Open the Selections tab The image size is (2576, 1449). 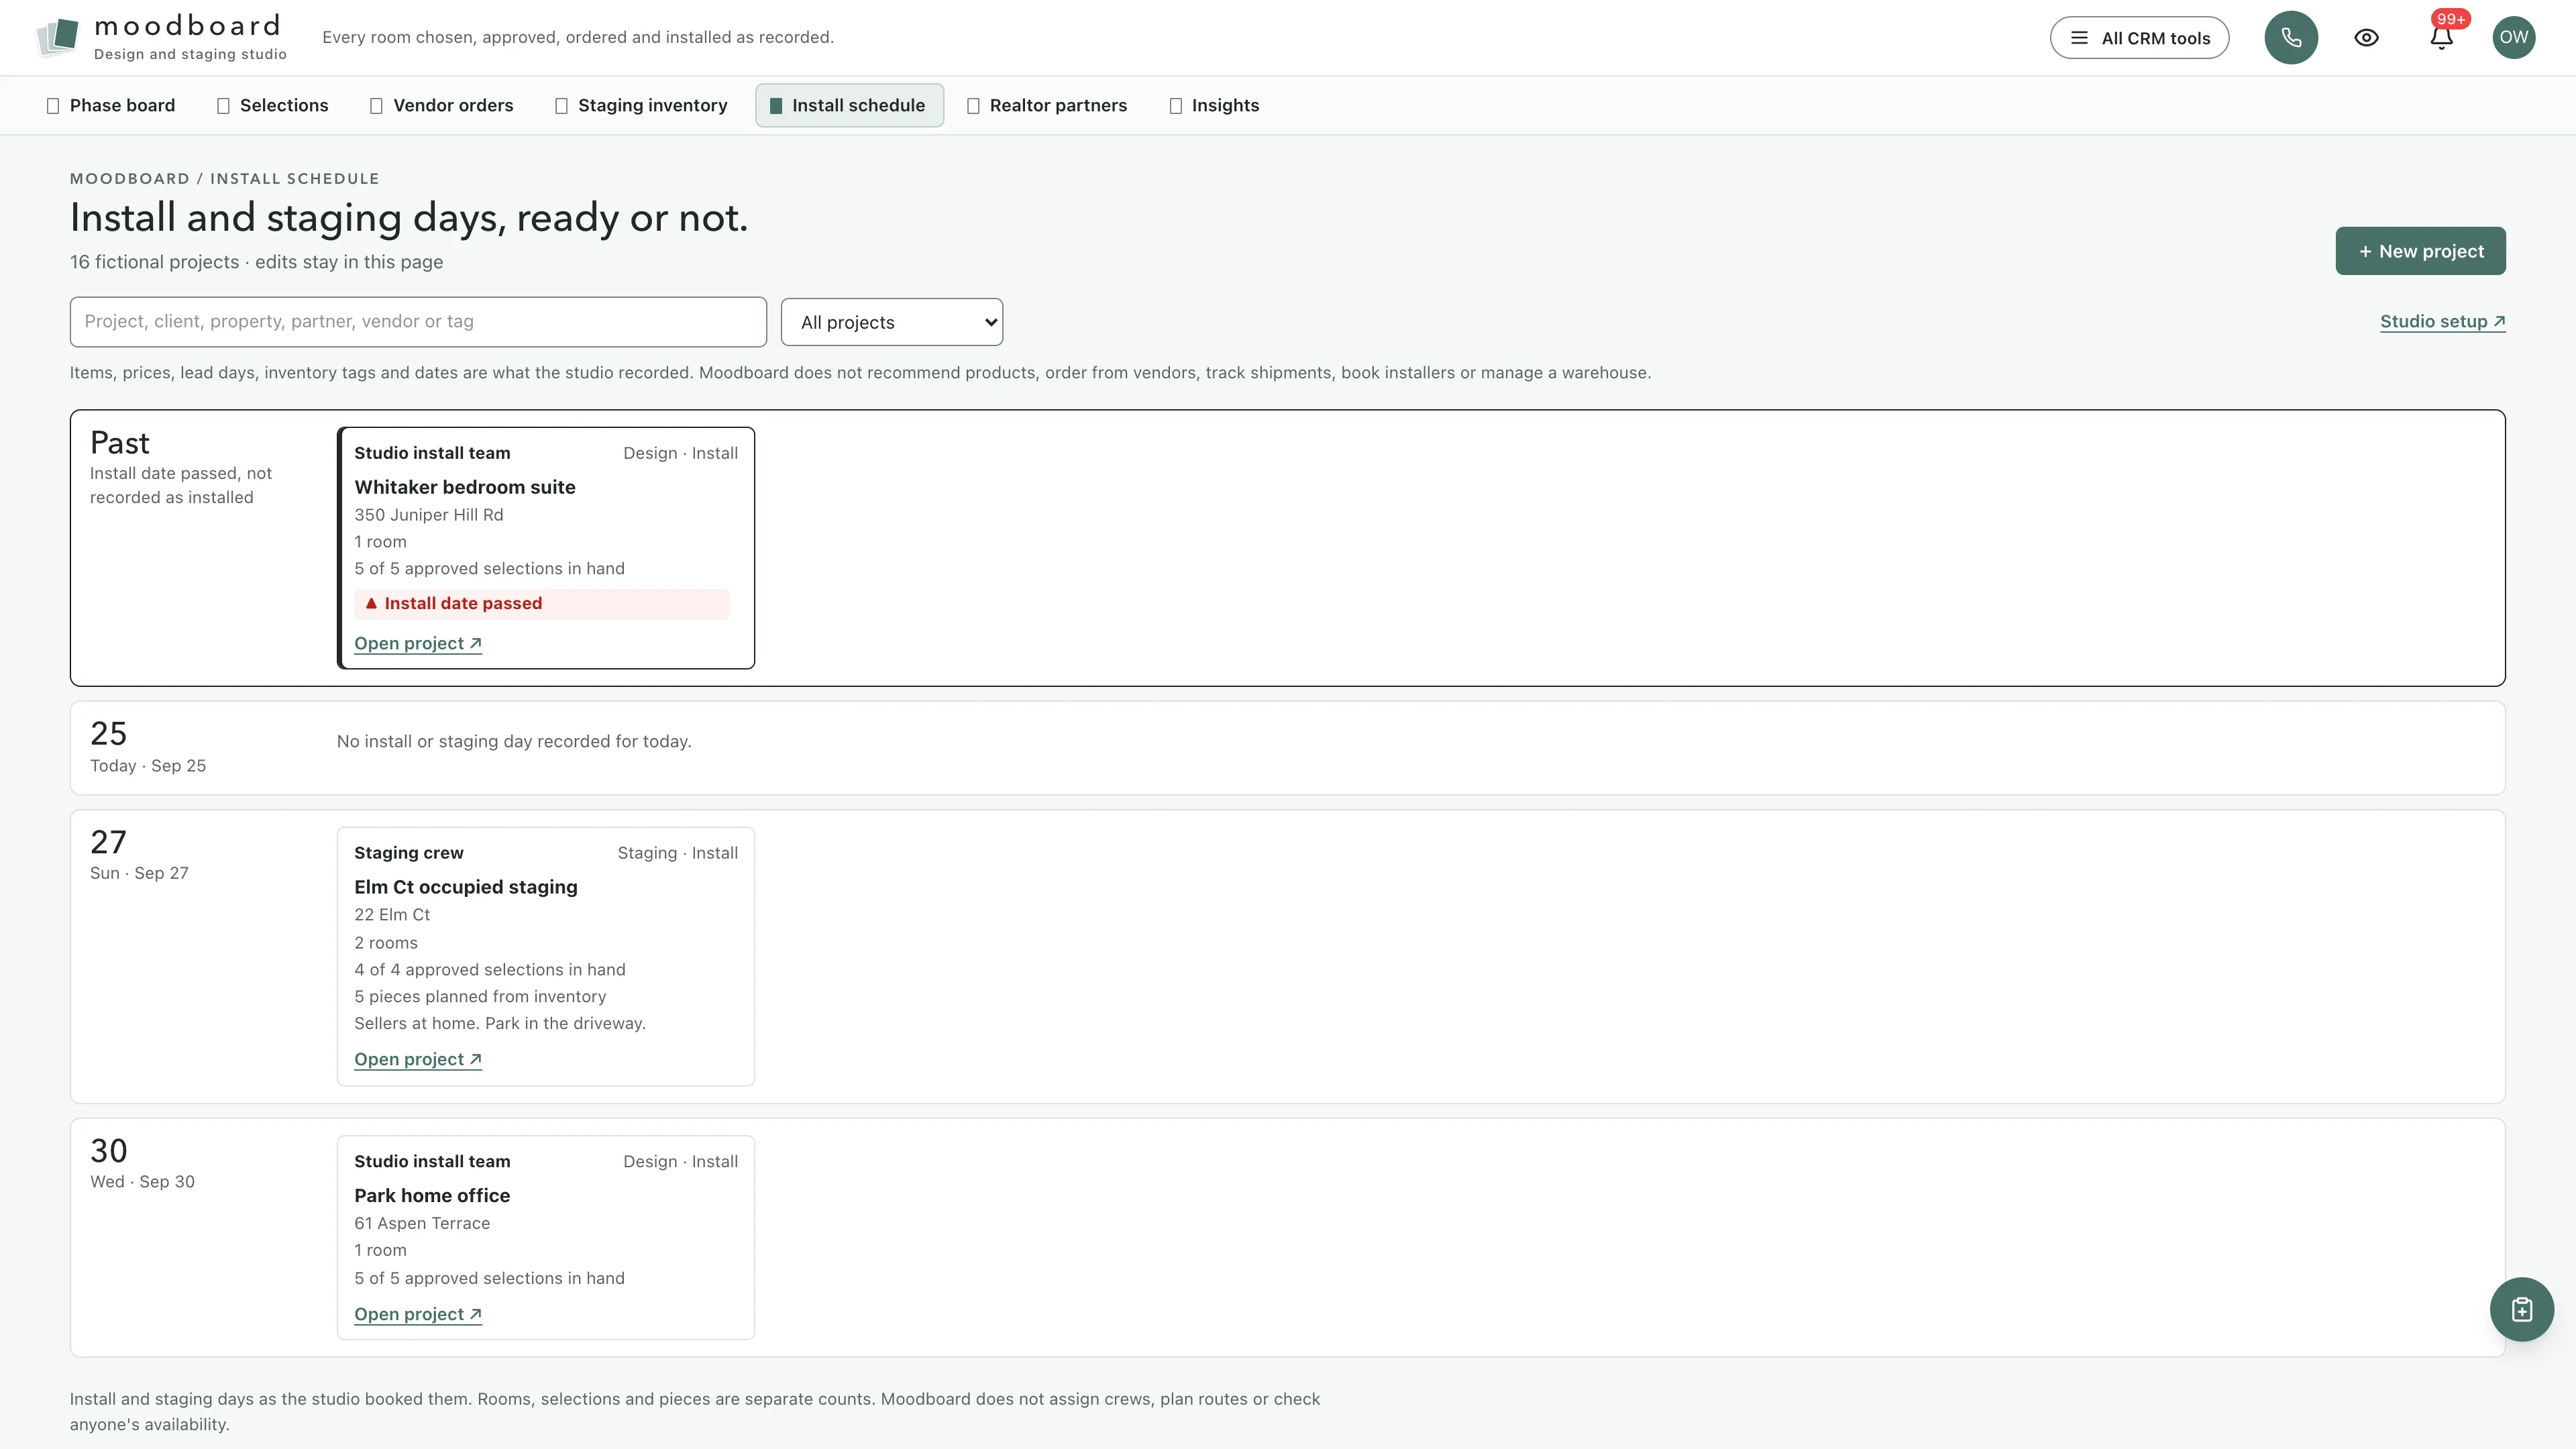coord(272,105)
